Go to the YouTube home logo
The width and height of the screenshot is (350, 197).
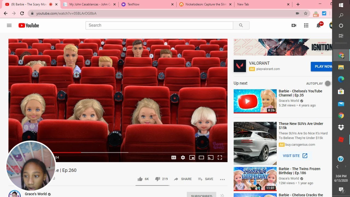29,25
